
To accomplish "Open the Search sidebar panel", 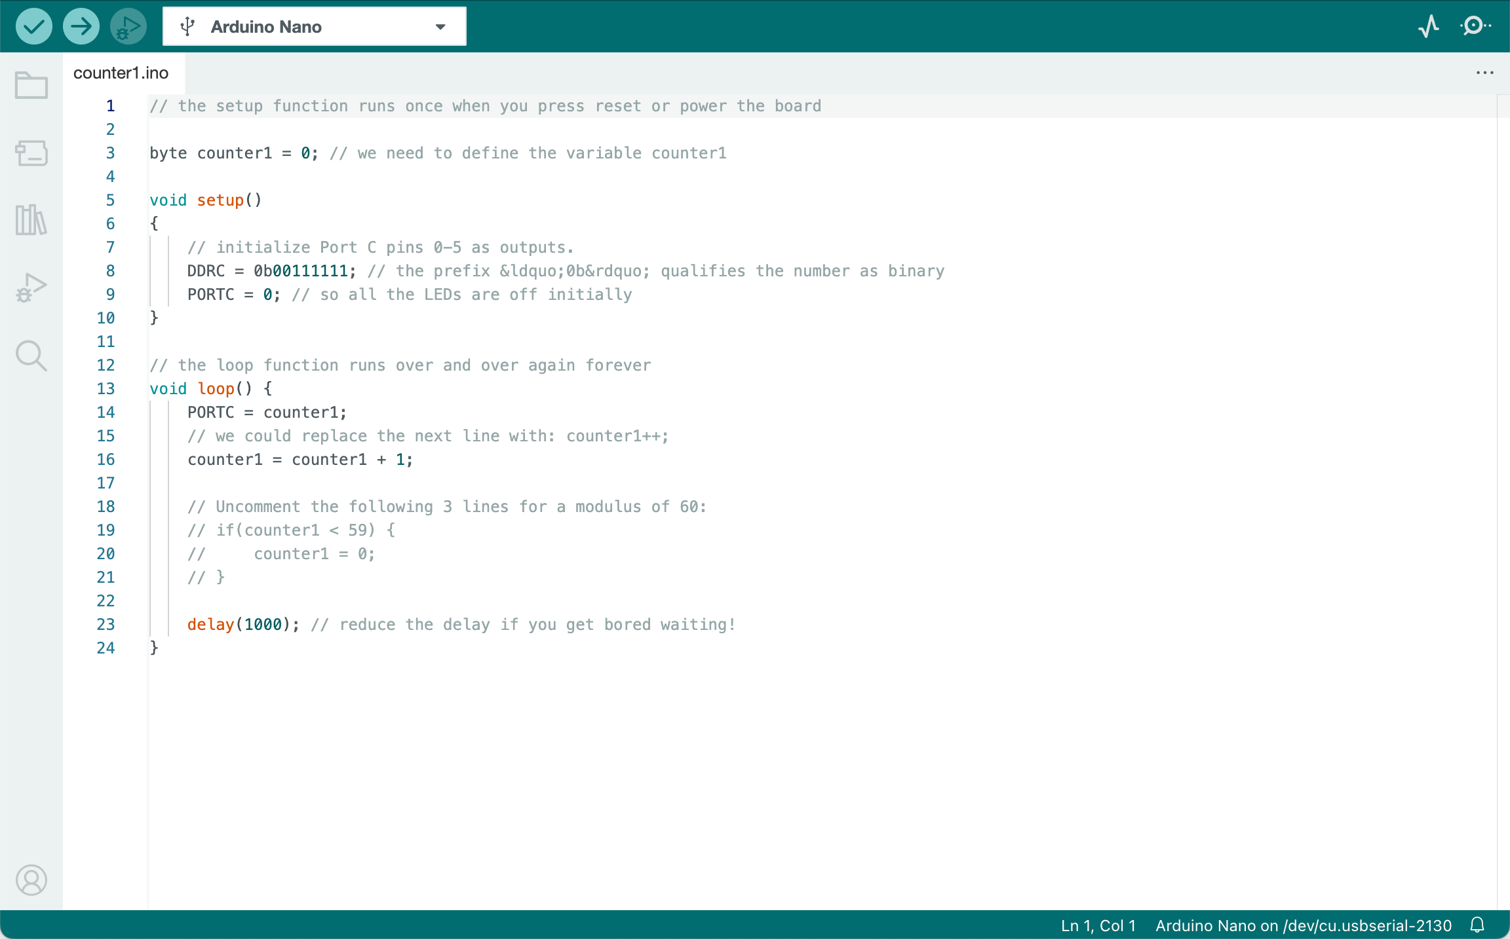I will click(31, 356).
